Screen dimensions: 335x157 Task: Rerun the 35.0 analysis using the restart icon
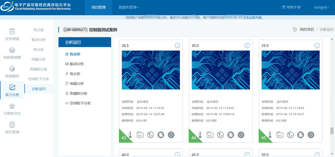coord(311,135)
